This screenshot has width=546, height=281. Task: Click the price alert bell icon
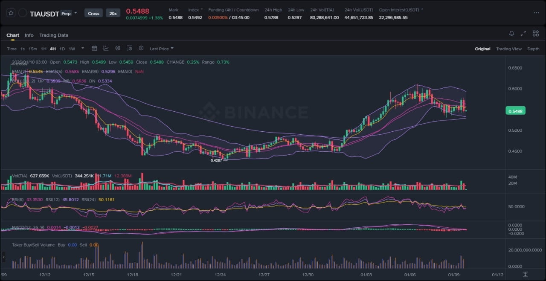pos(511,33)
